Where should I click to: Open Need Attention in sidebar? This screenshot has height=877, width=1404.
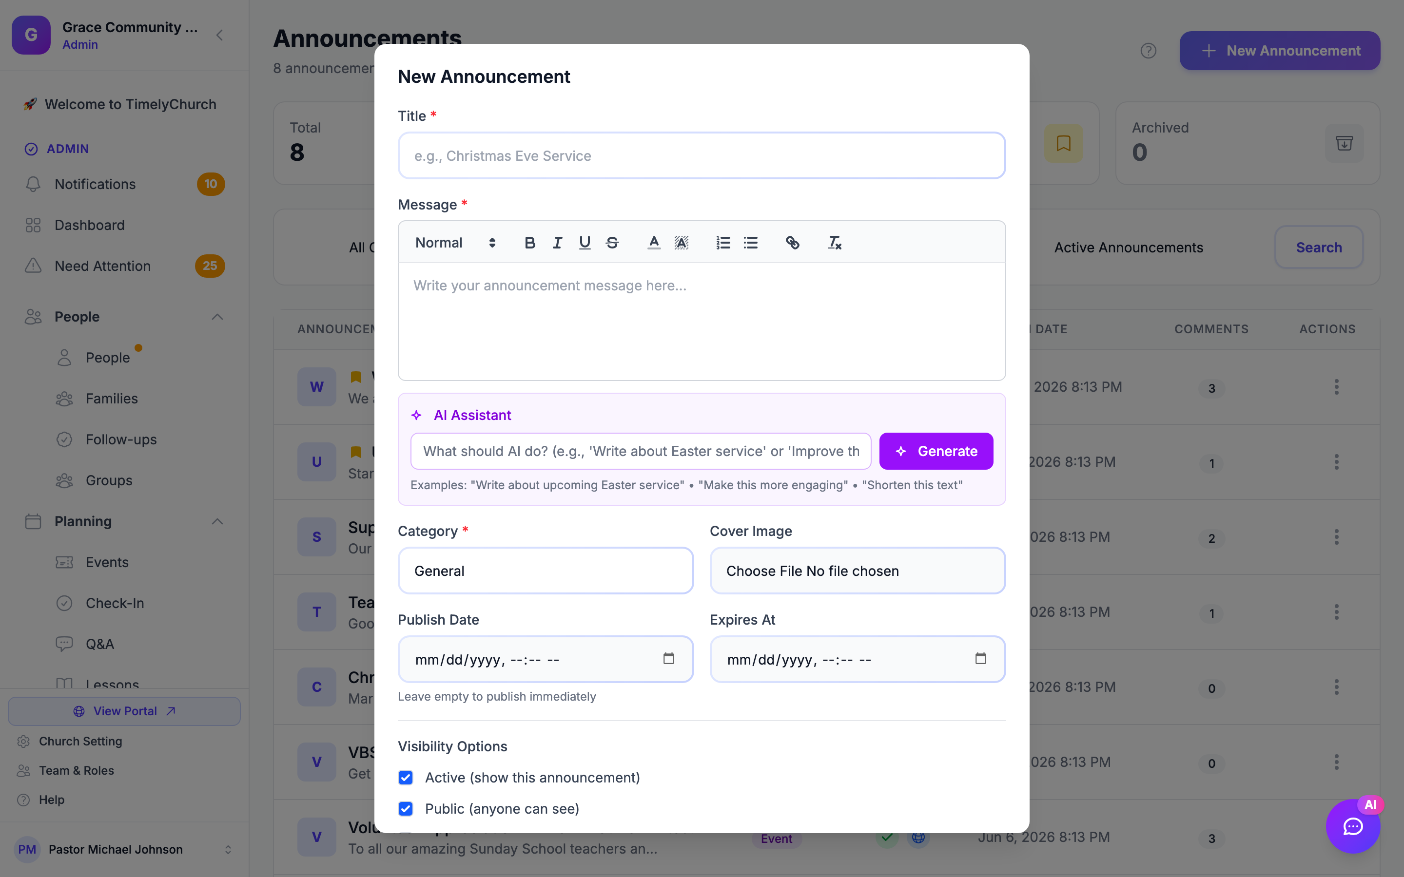tap(124, 266)
